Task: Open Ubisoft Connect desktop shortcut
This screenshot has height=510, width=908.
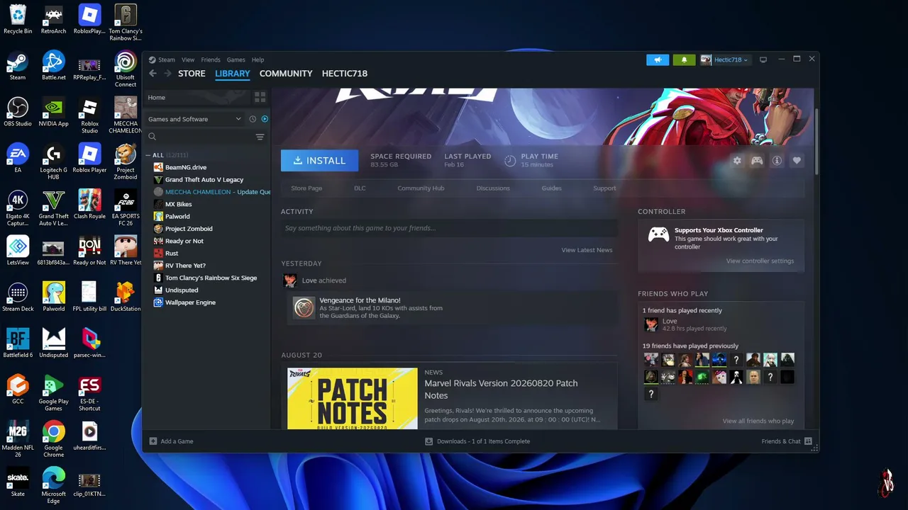Action: pos(126,69)
